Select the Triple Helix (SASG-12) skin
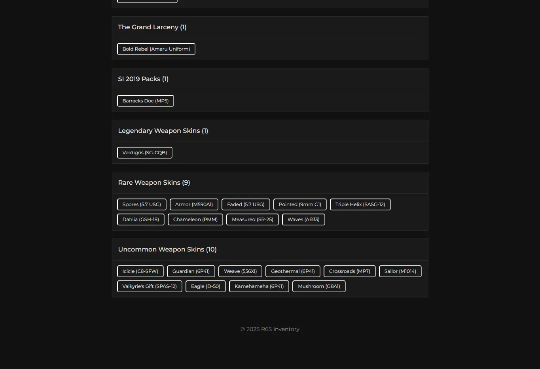The width and height of the screenshot is (540, 369). click(x=360, y=204)
